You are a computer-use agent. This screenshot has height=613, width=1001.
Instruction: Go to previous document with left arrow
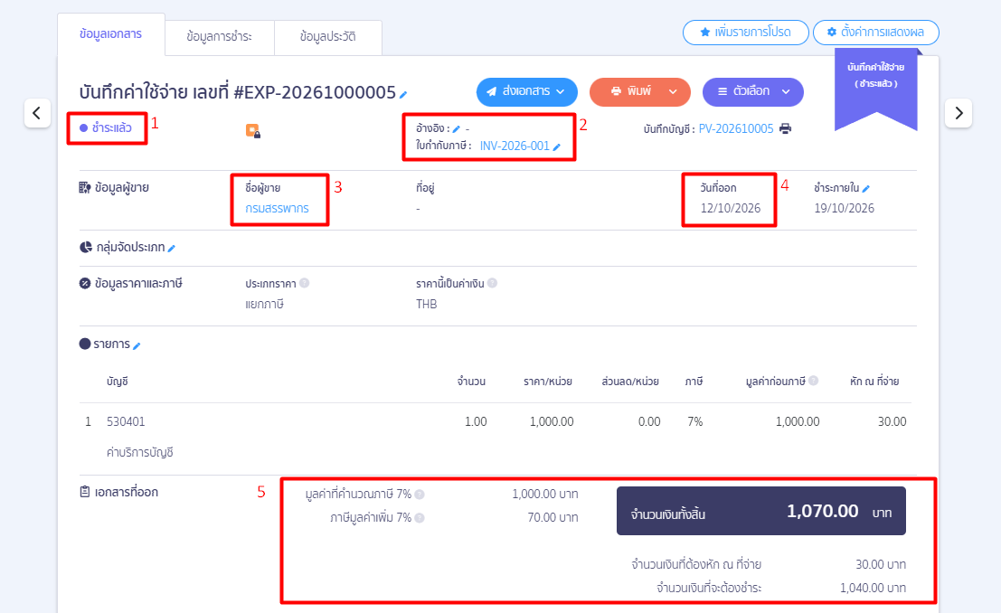[37, 113]
